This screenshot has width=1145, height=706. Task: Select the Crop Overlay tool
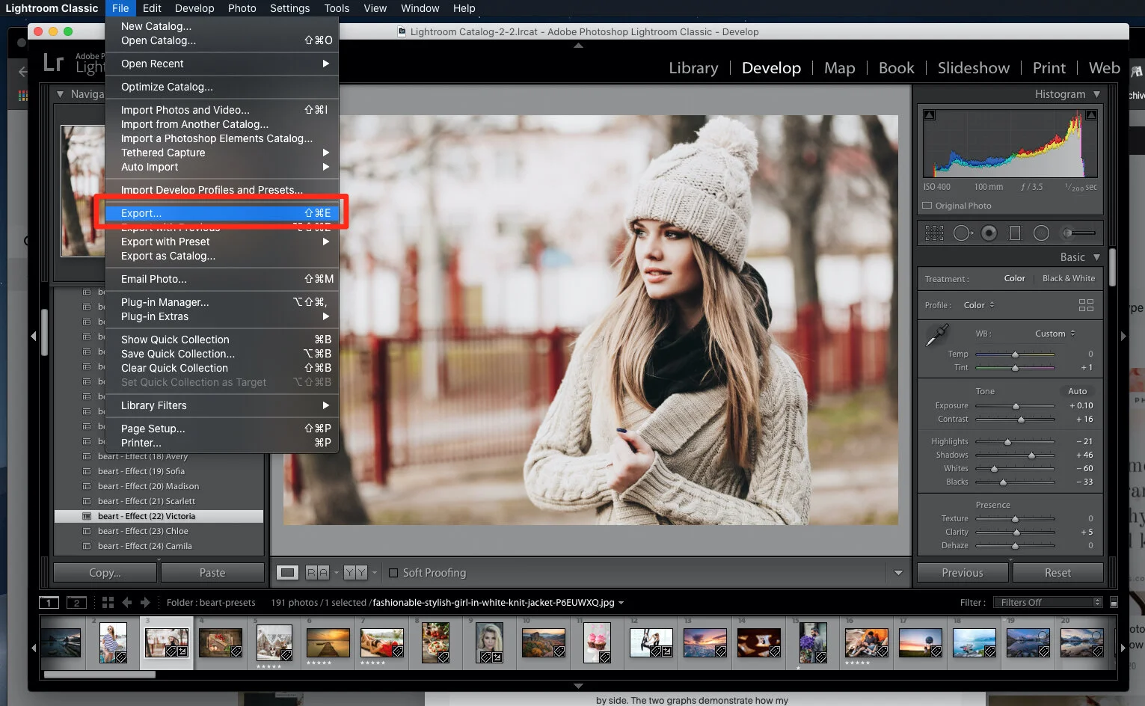click(x=934, y=233)
